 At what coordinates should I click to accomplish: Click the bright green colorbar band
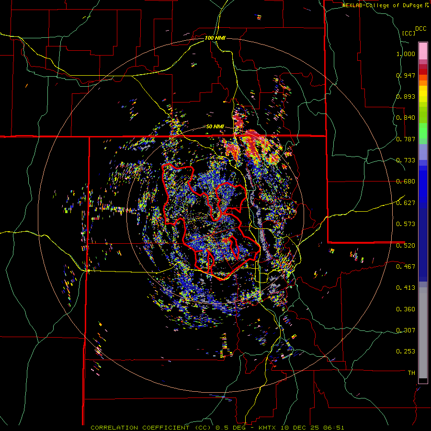pos(423,131)
